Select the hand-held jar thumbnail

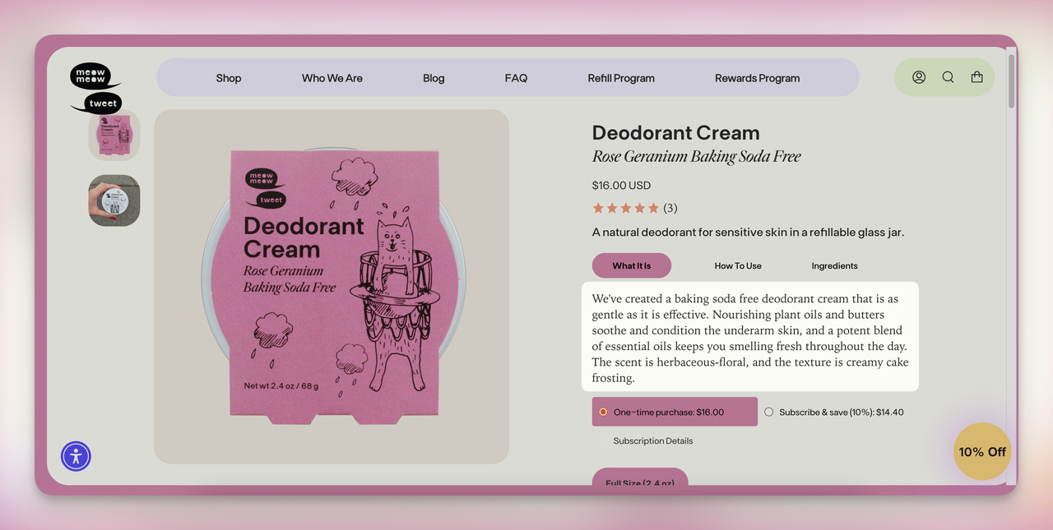click(114, 200)
